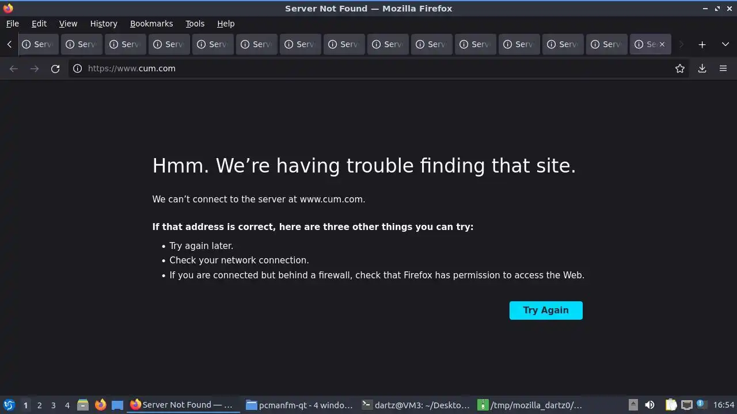The height and width of the screenshot is (414, 737).
Task: Bookmark this page with the star
Action: (680, 68)
